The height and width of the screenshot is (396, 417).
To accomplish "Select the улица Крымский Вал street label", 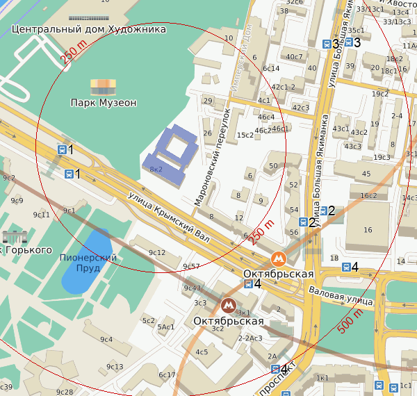I will pyautogui.click(x=178, y=217).
